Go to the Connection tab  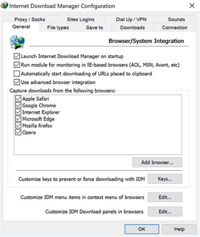(174, 28)
